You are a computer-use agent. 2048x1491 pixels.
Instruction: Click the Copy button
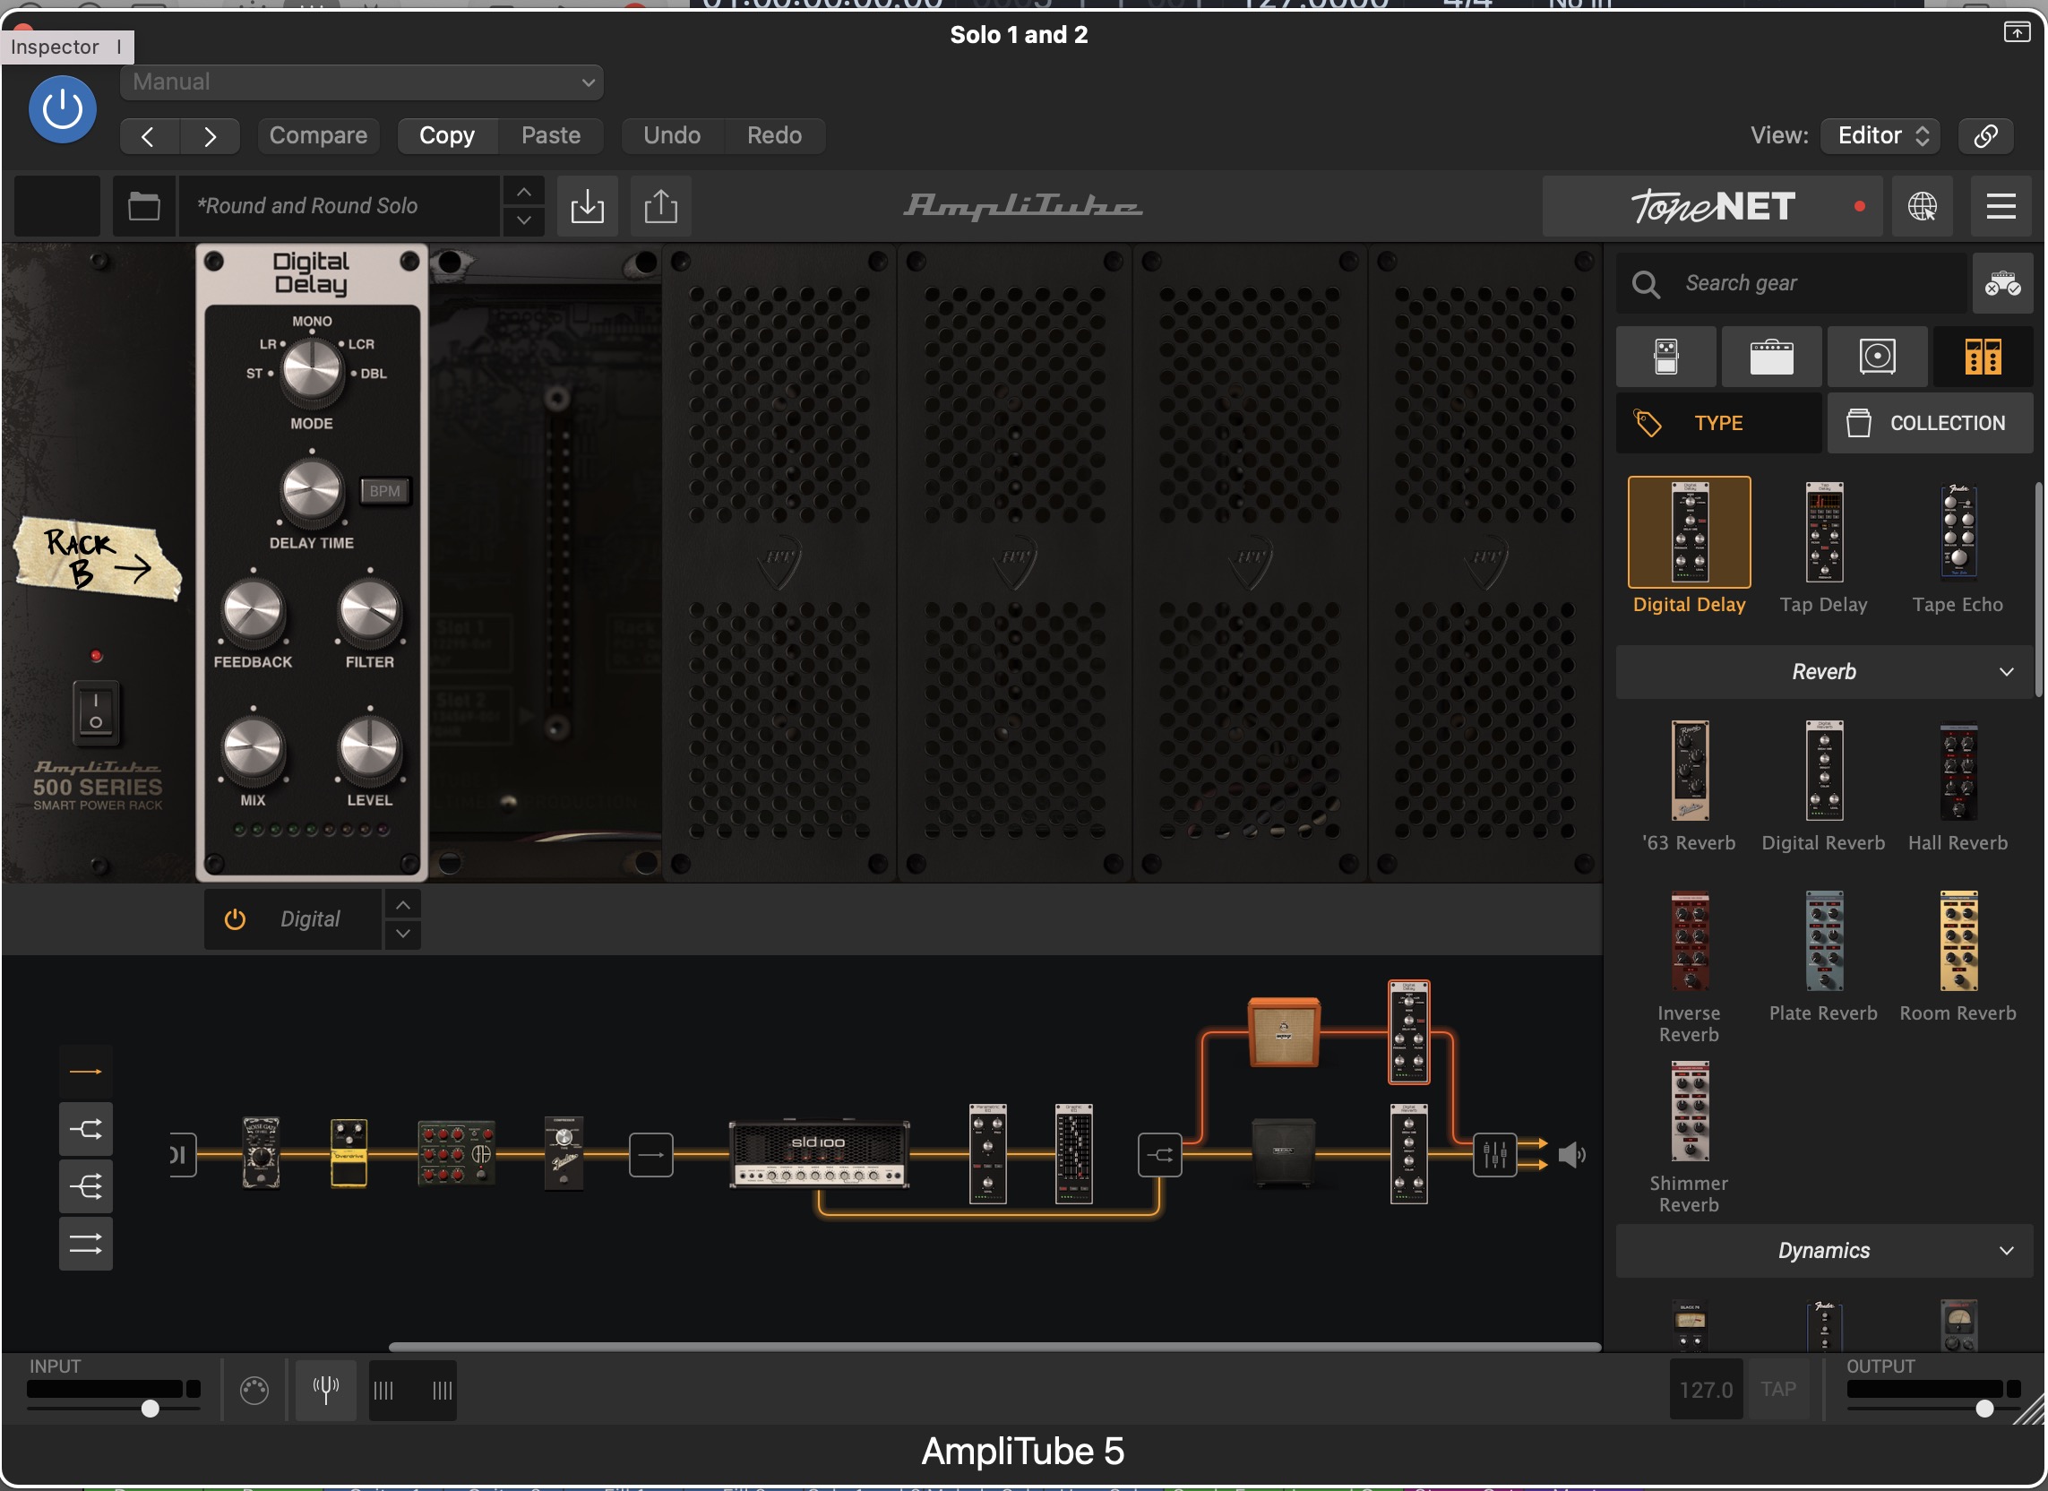pyautogui.click(x=447, y=135)
